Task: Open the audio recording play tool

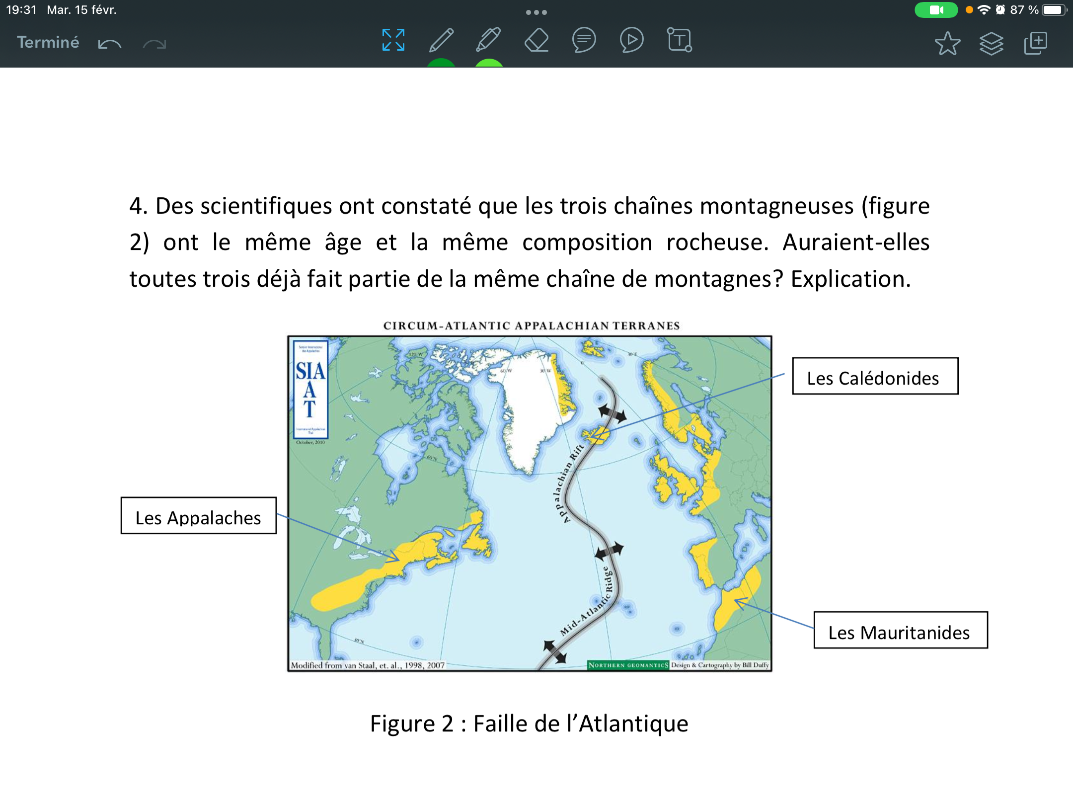Action: tap(631, 40)
